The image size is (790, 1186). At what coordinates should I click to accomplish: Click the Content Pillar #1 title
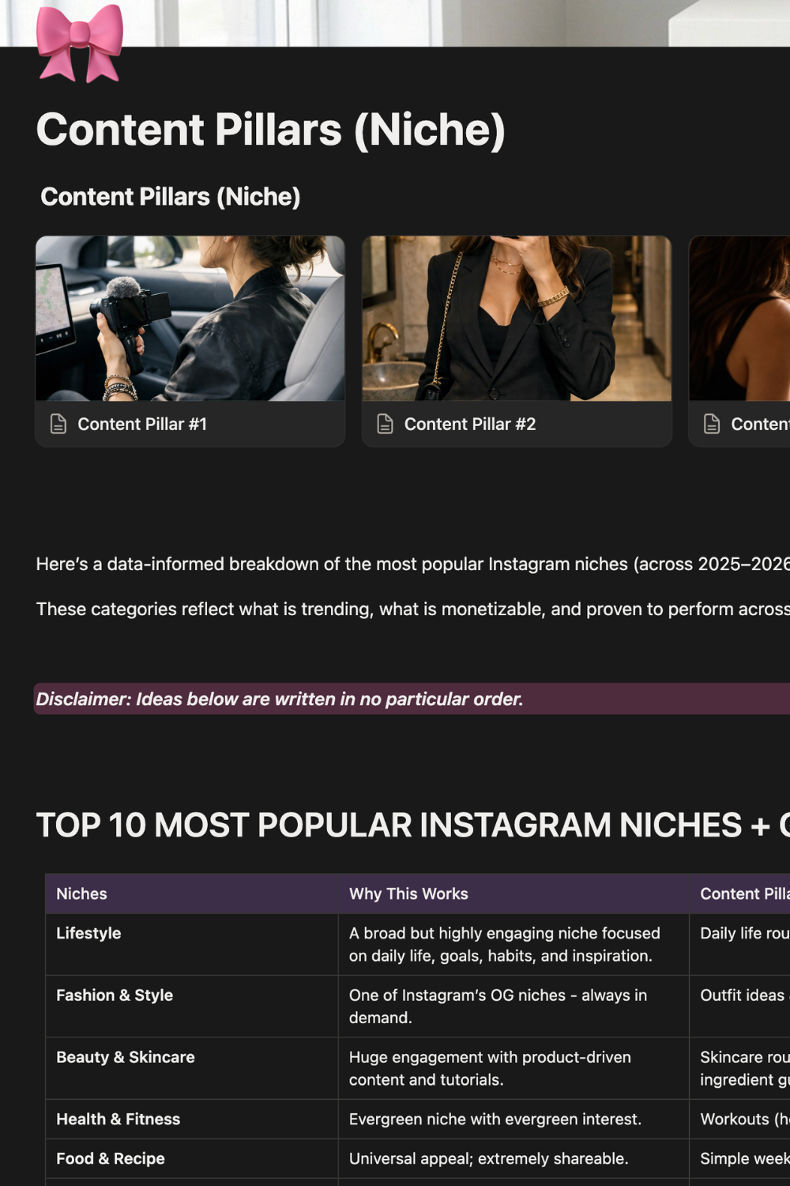(142, 424)
